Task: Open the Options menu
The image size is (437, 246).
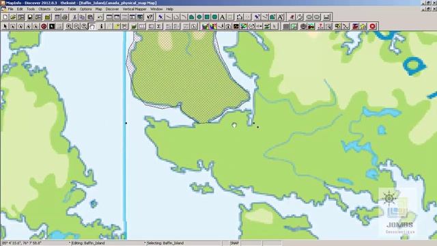Action: pyautogui.click(x=85, y=9)
